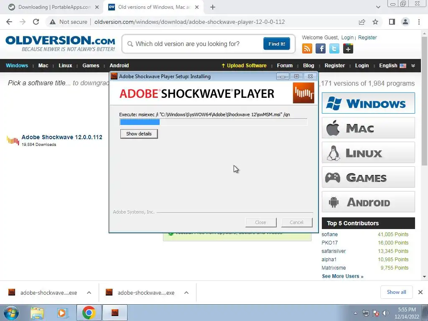Select the Windows platform banner
Image resolution: width=428 pixels, height=321 pixels.
click(x=368, y=103)
